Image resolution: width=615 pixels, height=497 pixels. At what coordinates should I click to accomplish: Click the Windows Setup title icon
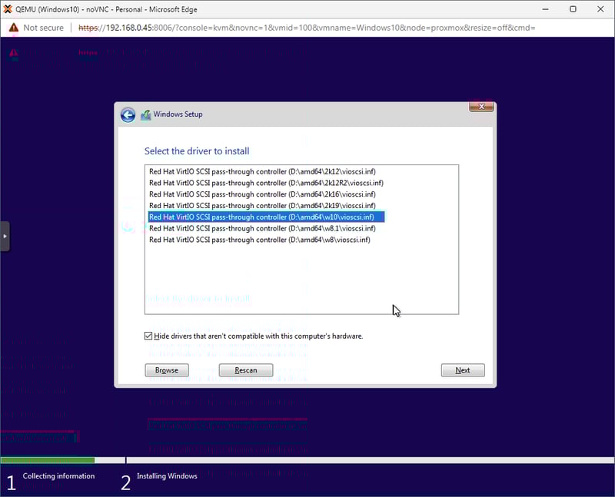[145, 115]
